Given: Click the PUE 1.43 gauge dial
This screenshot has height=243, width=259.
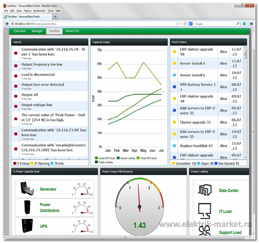Looking at the screenshot, I should [x=139, y=206].
